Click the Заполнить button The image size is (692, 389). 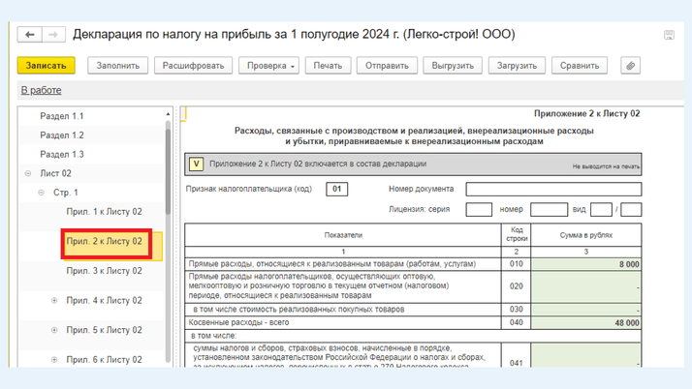118,66
